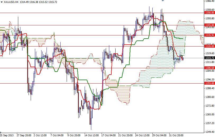Click the high value 1316.38 in the header
The width and height of the screenshot is (215, 137).
pyautogui.click(x=34, y=2)
